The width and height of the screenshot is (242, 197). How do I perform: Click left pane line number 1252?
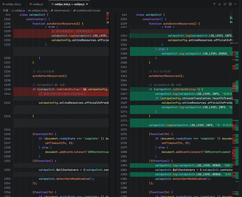(x=7, y=170)
